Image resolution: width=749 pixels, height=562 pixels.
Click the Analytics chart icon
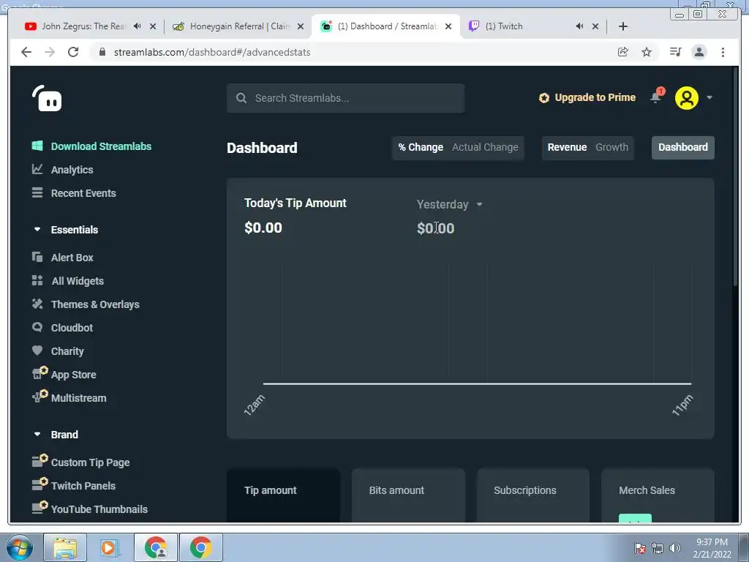click(37, 169)
